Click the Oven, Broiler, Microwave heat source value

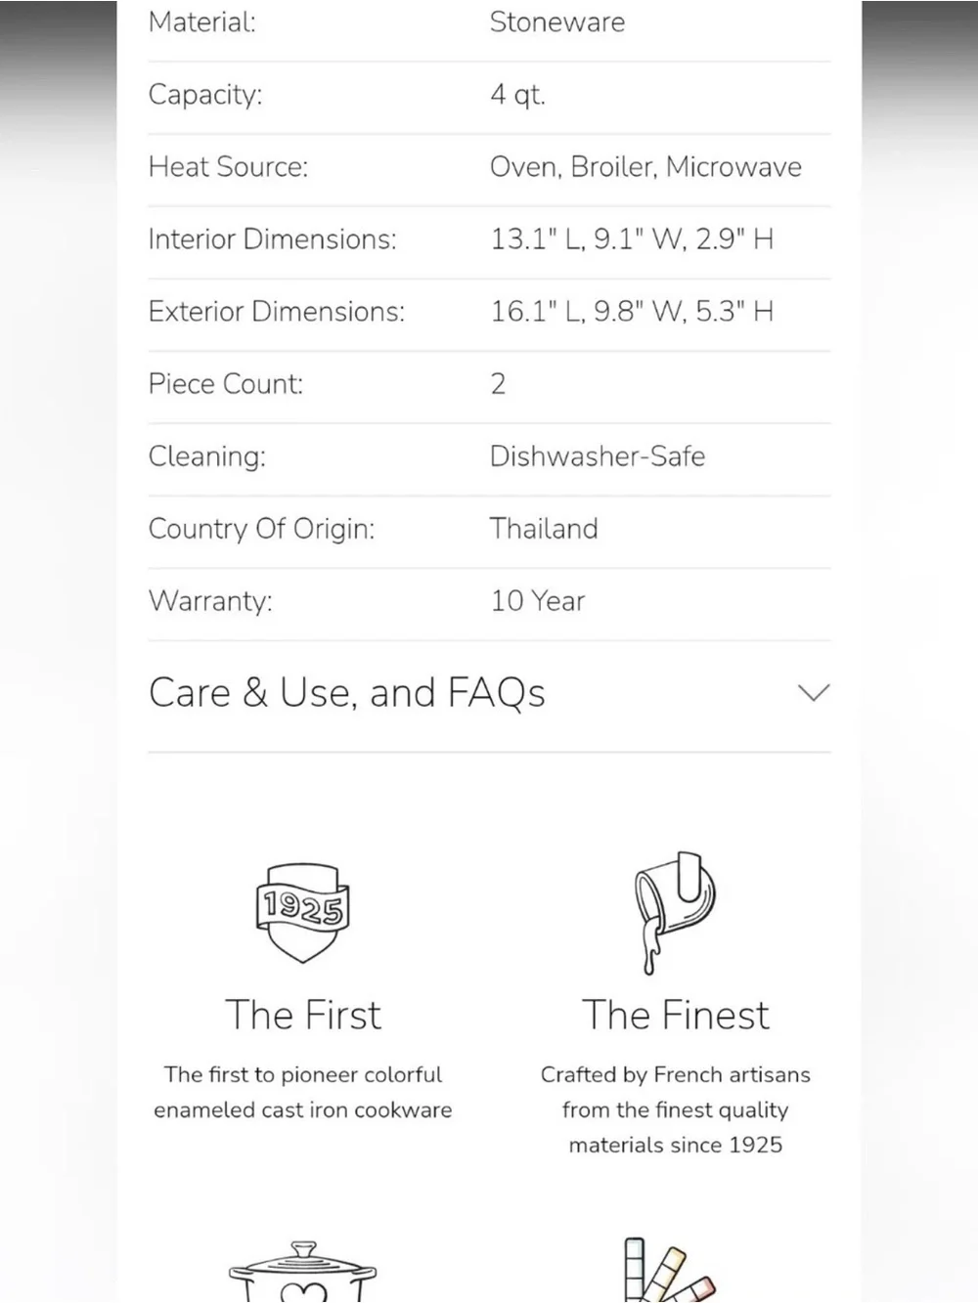click(645, 167)
